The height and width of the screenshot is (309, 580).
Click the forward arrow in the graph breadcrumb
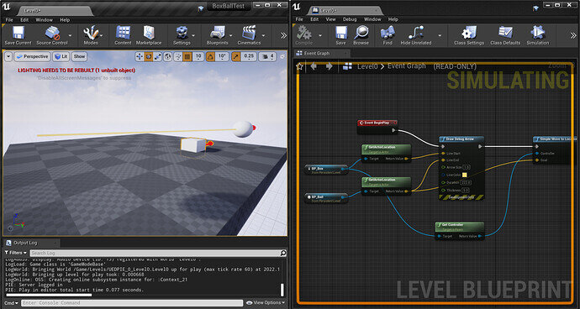click(x=329, y=66)
